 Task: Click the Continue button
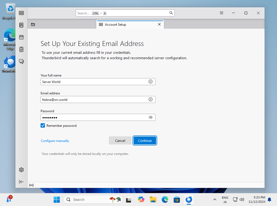[145, 141]
